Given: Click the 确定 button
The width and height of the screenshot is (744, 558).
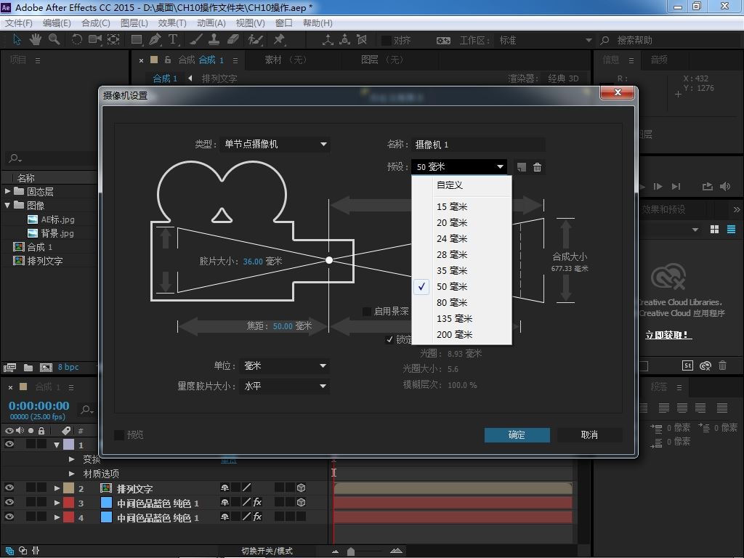Looking at the screenshot, I should tap(517, 434).
